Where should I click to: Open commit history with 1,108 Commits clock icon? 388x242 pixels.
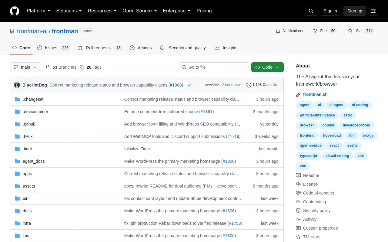[262, 85]
